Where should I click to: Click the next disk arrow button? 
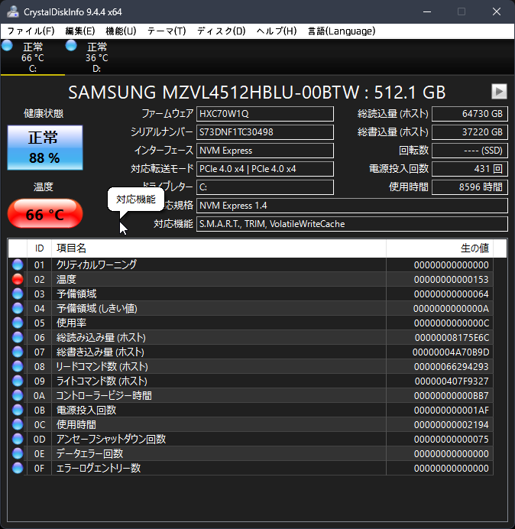pos(499,91)
